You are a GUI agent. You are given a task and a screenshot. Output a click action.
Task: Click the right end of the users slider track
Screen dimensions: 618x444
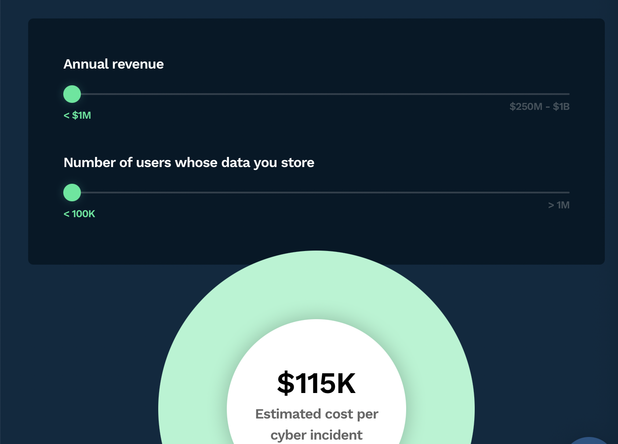click(567, 193)
